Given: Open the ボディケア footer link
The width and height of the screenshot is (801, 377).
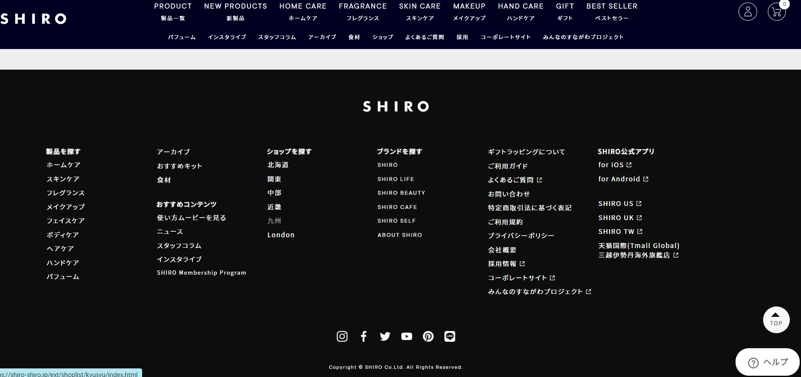Looking at the screenshot, I should point(62,235).
